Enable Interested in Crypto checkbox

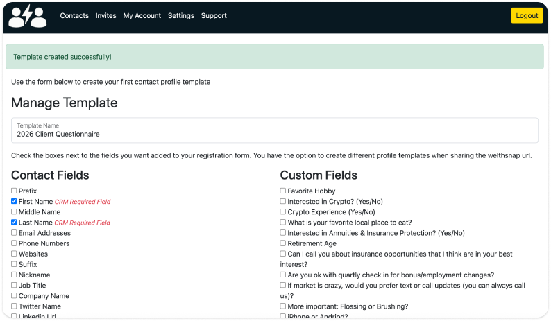(x=283, y=201)
